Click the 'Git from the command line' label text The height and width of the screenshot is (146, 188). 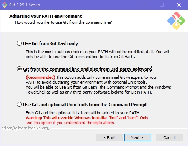coord(87,69)
